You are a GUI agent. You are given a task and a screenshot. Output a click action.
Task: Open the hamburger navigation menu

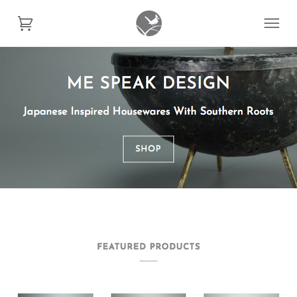[271, 23]
